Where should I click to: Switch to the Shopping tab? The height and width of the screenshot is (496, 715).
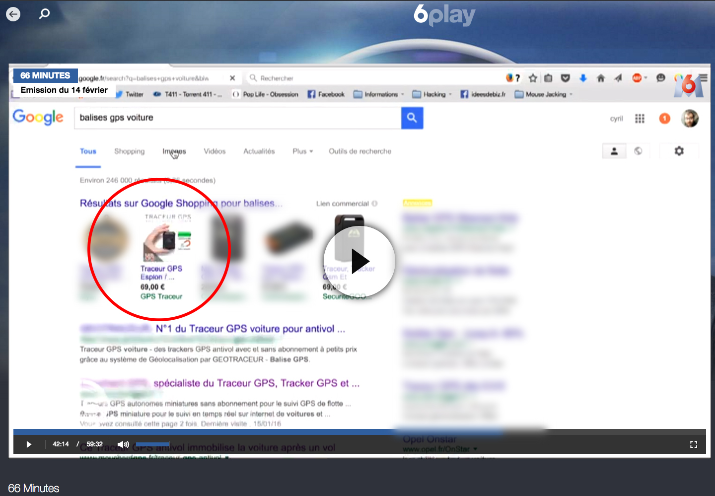tap(130, 151)
